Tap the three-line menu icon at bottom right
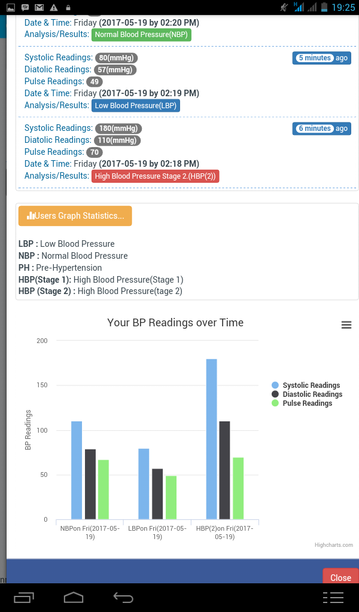This screenshot has width=359, height=612. click(x=333, y=596)
